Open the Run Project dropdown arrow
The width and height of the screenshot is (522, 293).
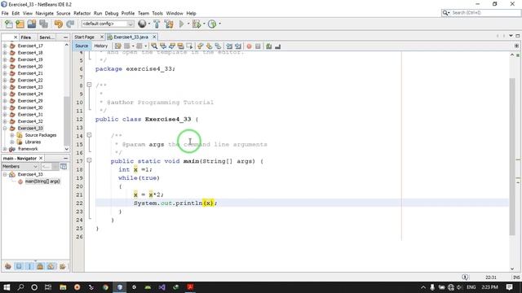pos(188,24)
